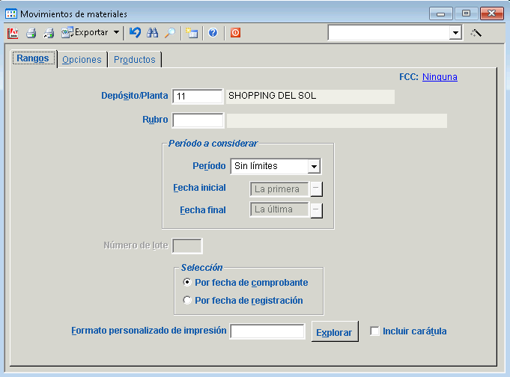Viewport: 510px width, 377px height.
Task: Click the tool icon right of the toolbar combo box
Action: tap(476, 33)
